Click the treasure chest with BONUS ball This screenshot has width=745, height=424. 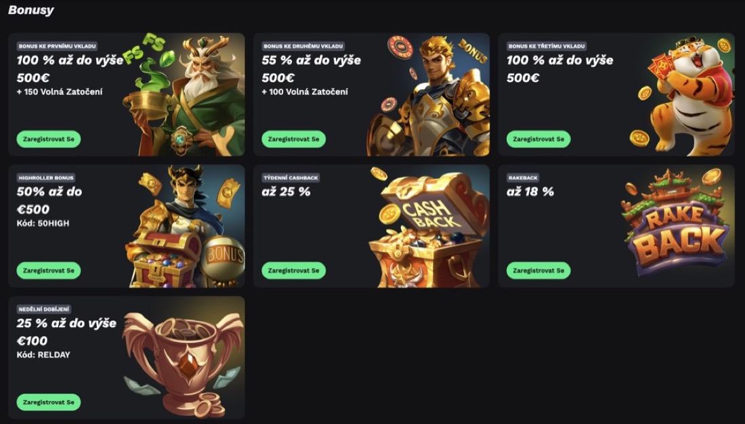pyautogui.click(x=186, y=226)
